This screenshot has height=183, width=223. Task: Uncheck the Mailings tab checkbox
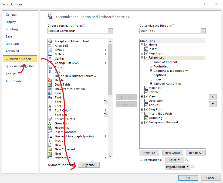tap(146, 88)
